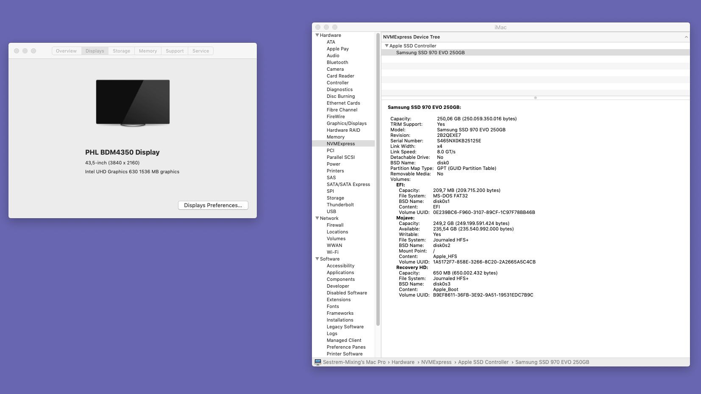Switch to the Overview tab
The height and width of the screenshot is (394, 701).
pos(67,51)
